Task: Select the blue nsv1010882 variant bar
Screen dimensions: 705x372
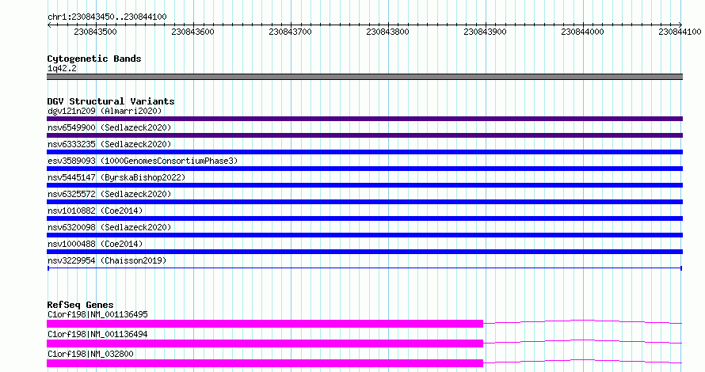Action: 364,218
